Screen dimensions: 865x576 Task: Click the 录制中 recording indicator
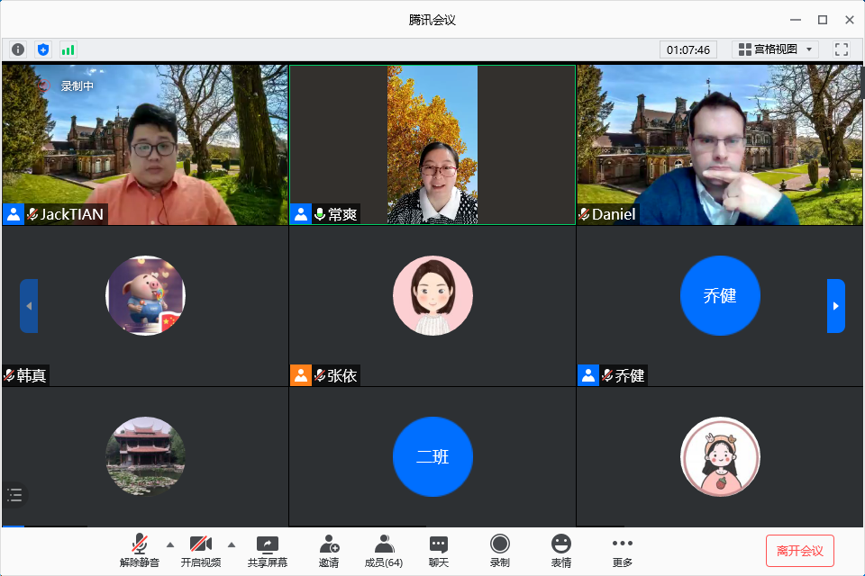[66, 86]
